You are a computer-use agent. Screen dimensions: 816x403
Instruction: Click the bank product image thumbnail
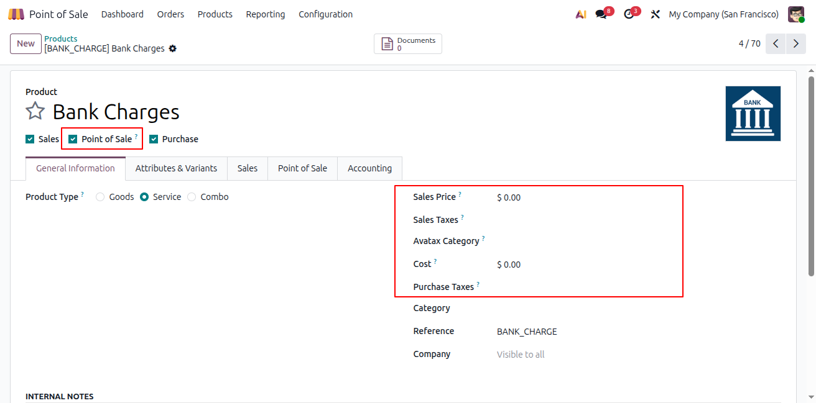pyautogui.click(x=753, y=114)
